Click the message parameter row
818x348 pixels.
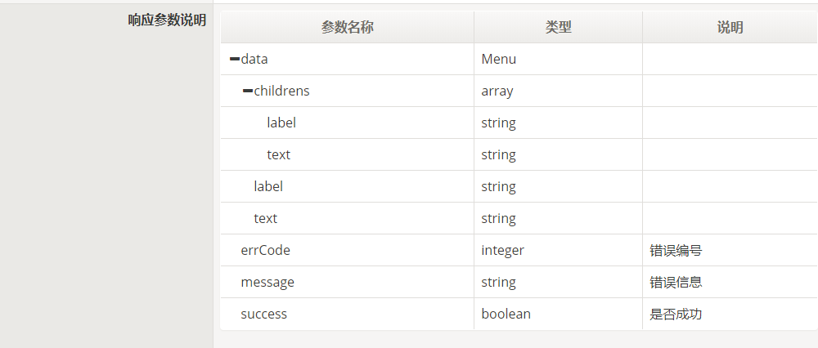(x=519, y=282)
